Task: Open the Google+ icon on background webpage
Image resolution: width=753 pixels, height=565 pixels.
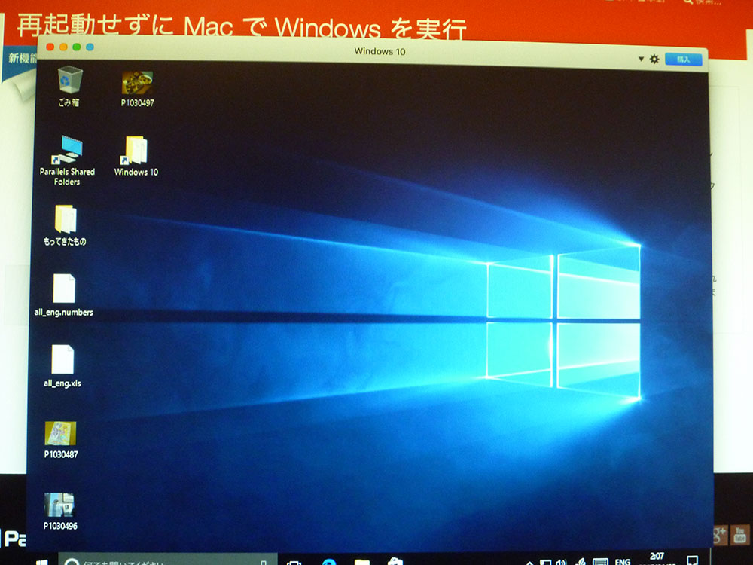Action: click(x=720, y=535)
